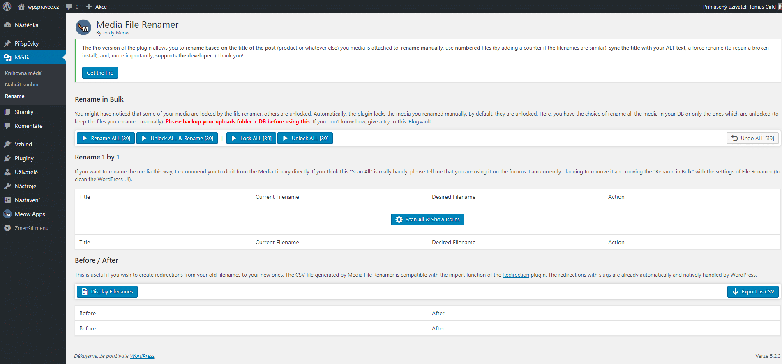
Task: Click the Stránky pages icon
Action: pyautogui.click(x=7, y=112)
